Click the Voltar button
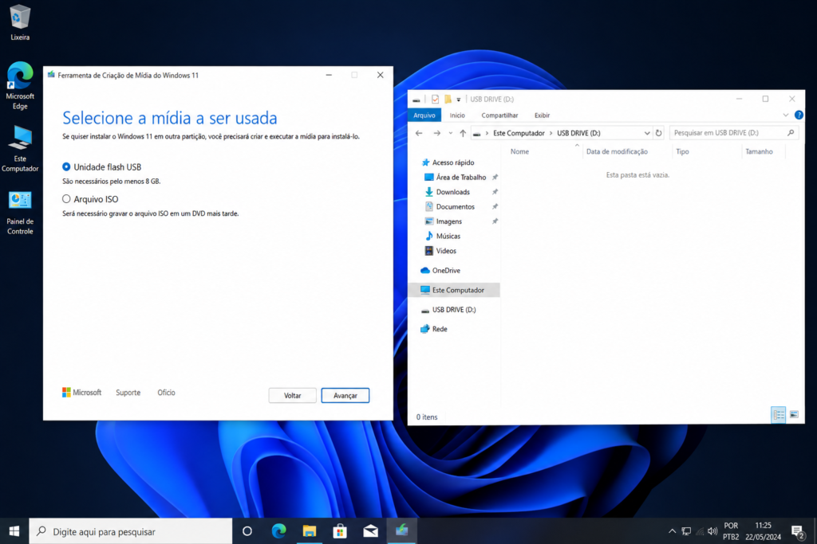The height and width of the screenshot is (544, 817). click(x=292, y=395)
